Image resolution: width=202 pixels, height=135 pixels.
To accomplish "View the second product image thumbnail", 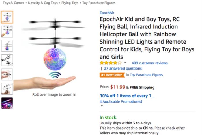I will click(x=7, y=31).
